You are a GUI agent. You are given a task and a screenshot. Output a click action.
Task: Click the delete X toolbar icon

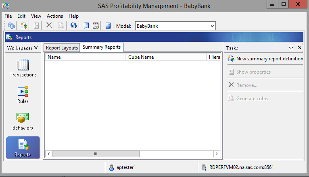pos(49,26)
